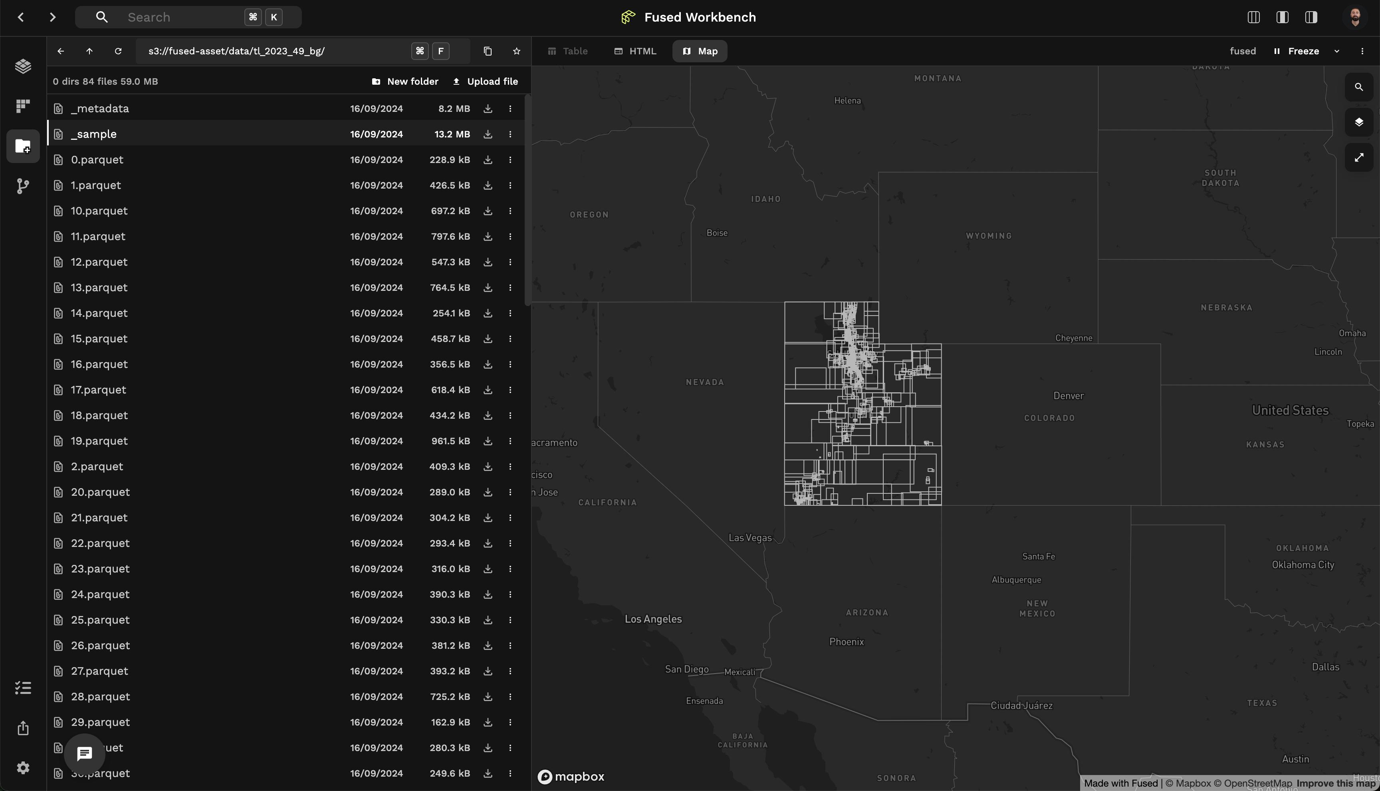Navigate back with the top-left arrow

coord(21,18)
